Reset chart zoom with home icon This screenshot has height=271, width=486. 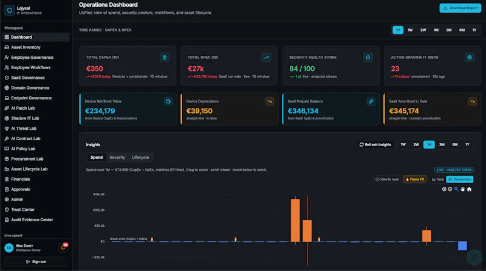pos(469,189)
